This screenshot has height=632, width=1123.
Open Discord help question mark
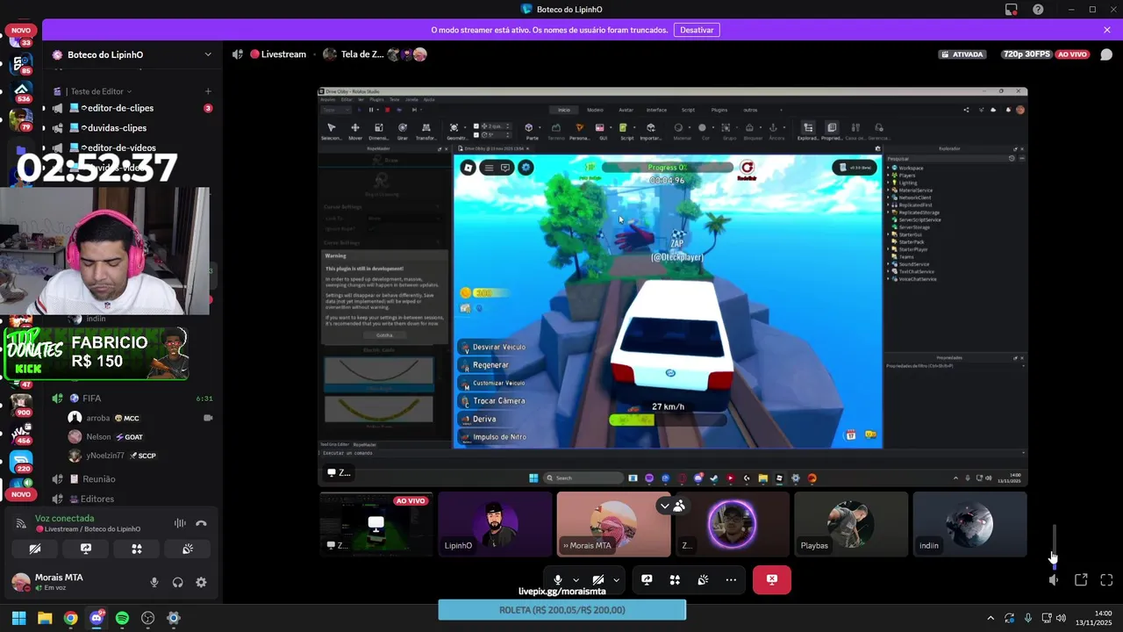tap(1038, 10)
